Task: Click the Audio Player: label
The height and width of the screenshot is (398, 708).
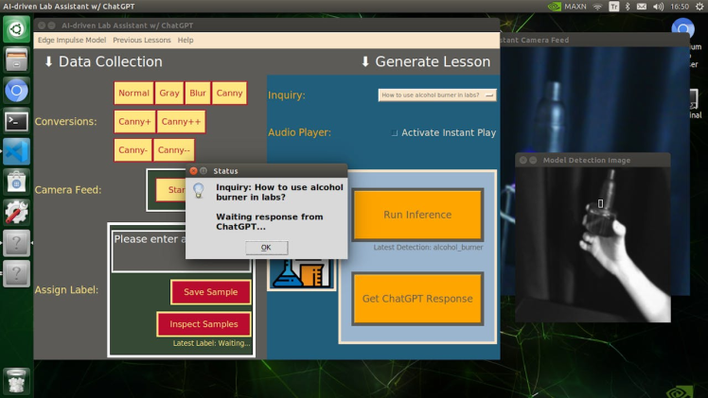Action: click(299, 132)
